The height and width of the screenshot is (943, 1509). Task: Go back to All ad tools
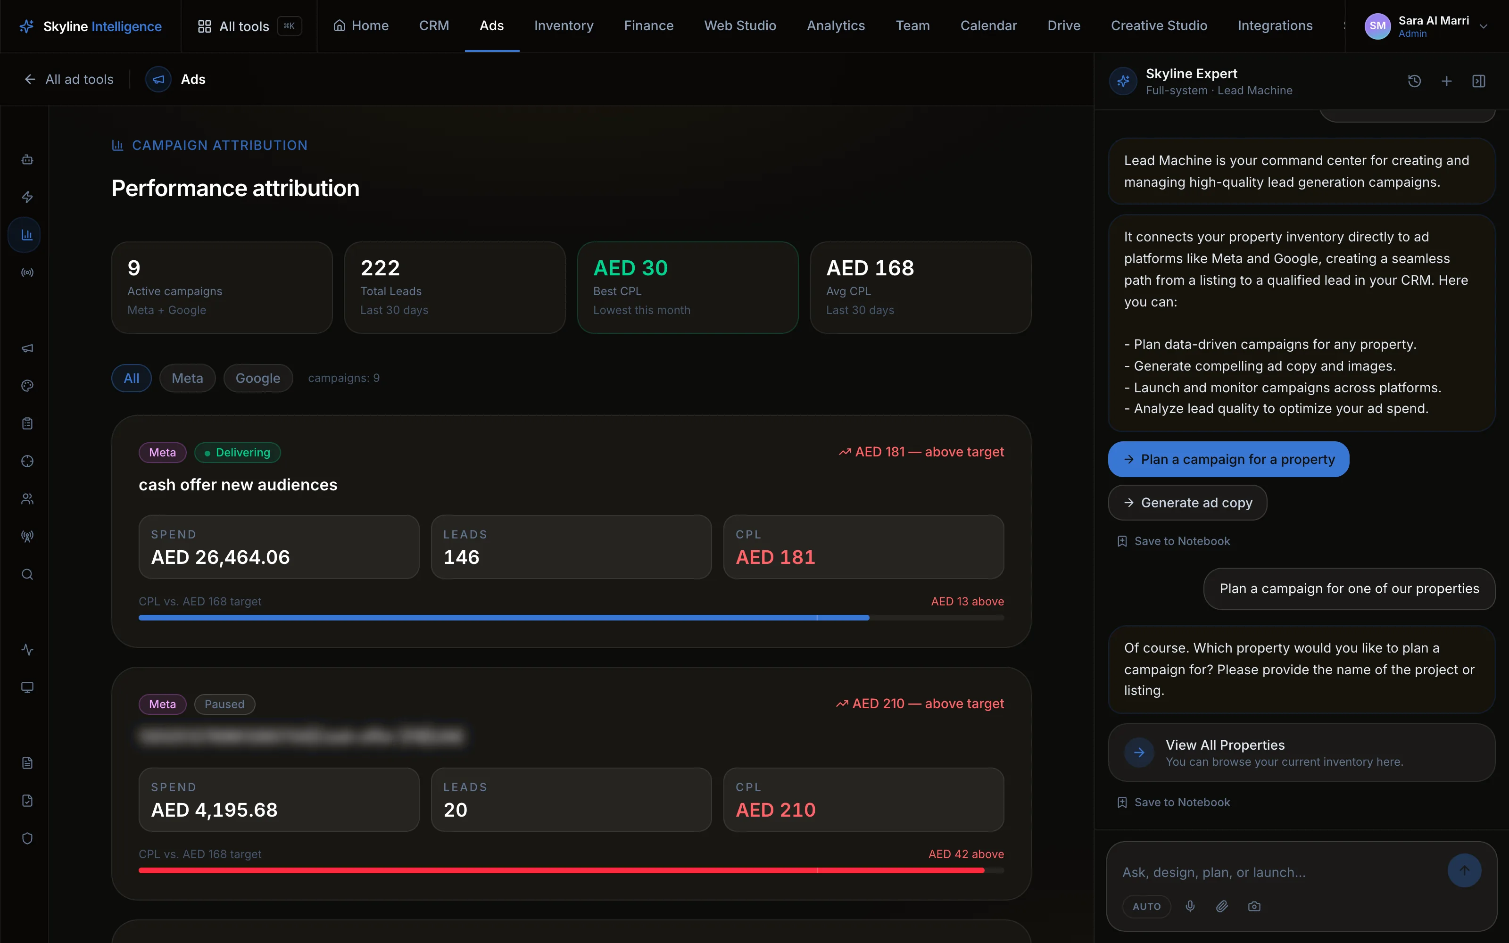click(x=68, y=79)
